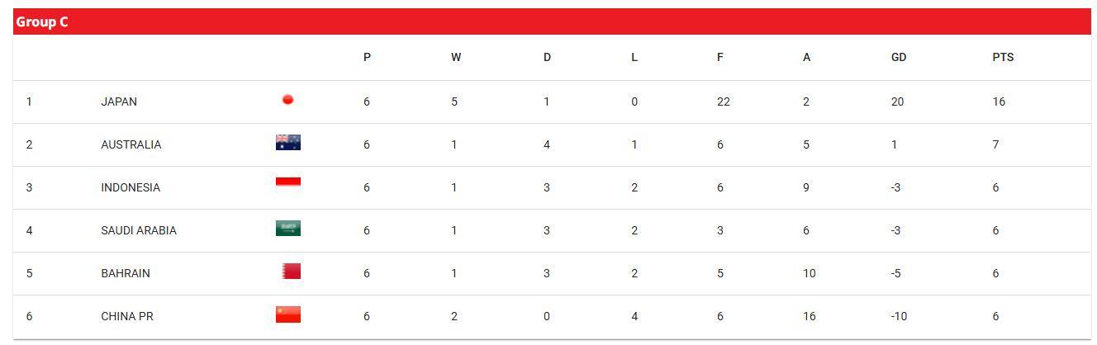Click the PTS column header

pyautogui.click(x=1003, y=57)
